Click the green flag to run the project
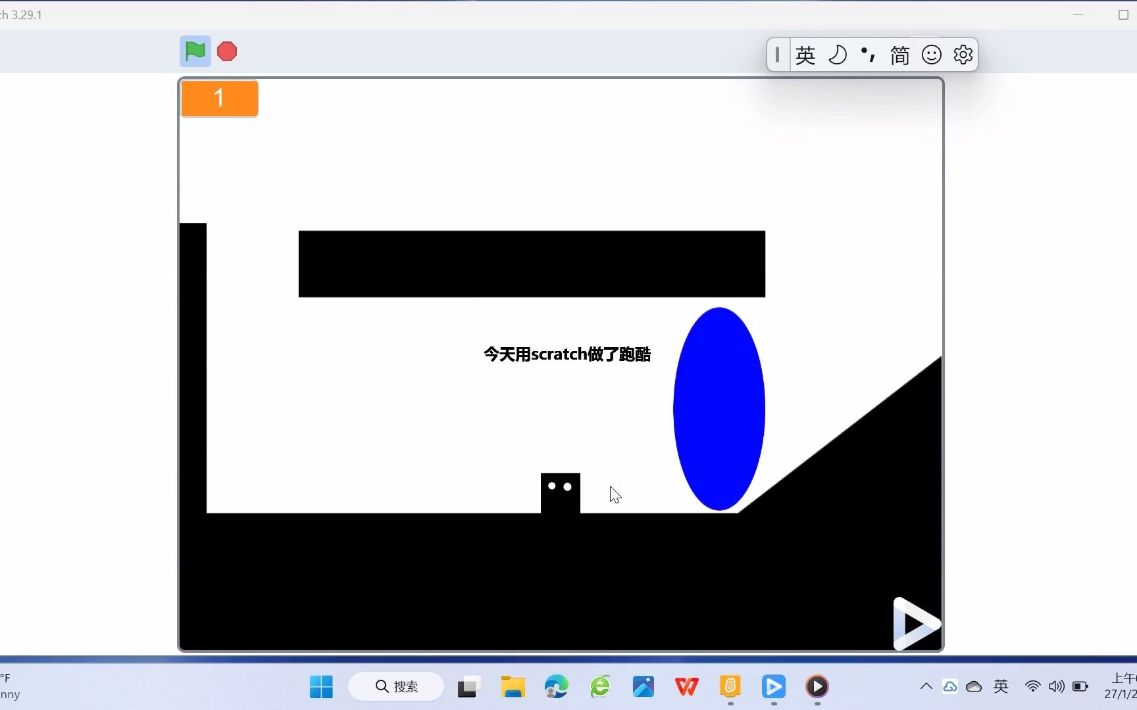Screen dimensions: 1137x710 195,51
